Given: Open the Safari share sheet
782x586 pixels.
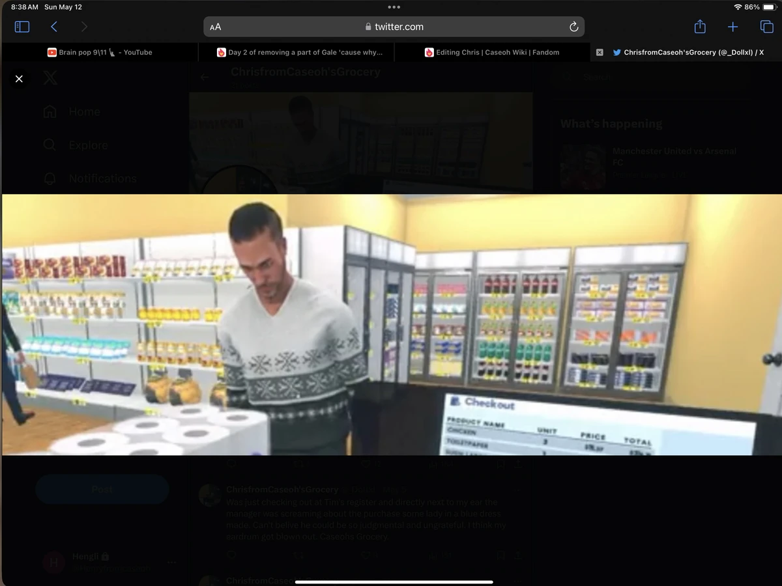Looking at the screenshot, I should (x=699, y=27).
